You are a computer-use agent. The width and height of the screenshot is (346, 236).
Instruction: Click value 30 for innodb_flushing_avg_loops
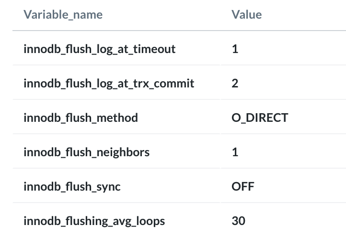coord(238,221)
